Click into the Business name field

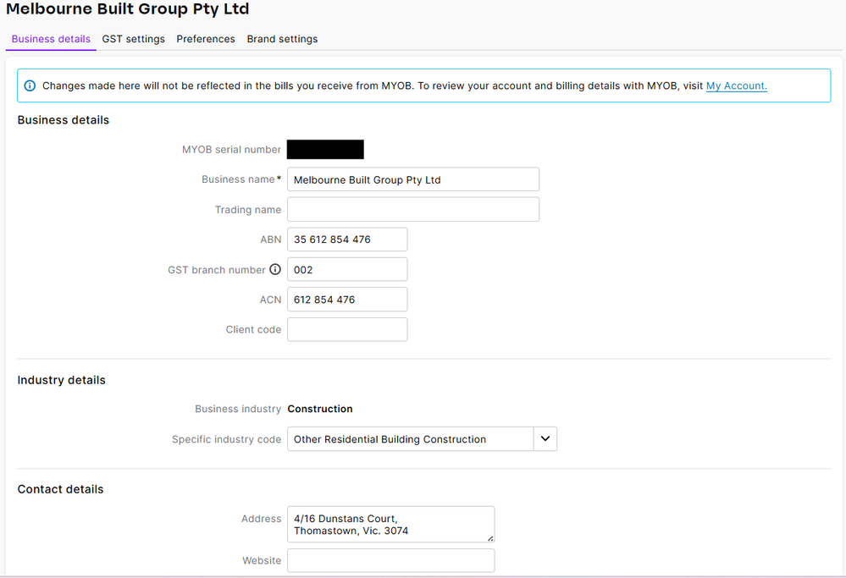pyautogui.click(x=412, y=179)
